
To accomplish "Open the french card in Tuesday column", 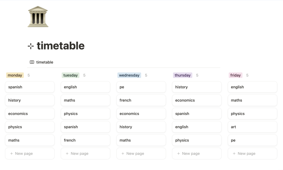I will 85,140.
